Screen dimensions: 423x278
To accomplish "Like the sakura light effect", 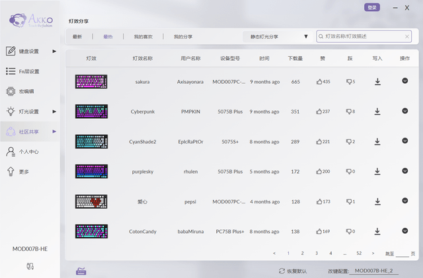I will coord(319,81).
